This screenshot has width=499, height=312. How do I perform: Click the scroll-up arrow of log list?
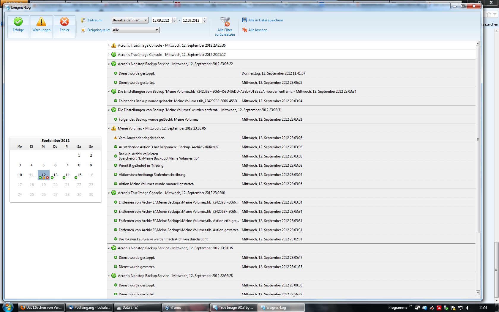click(x=478, y=43)
